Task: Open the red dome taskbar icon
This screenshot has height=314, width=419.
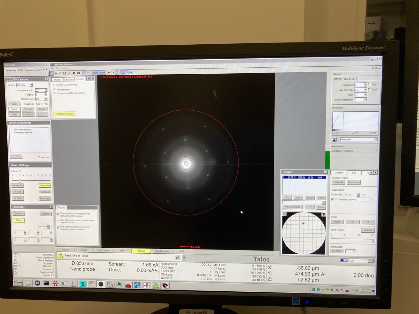Action: pos(128,285)
